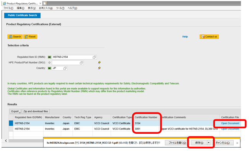This screenshot has width=249, height=151.
Task: Click the yellow arrow next to Country field
Action: [99, 68]
